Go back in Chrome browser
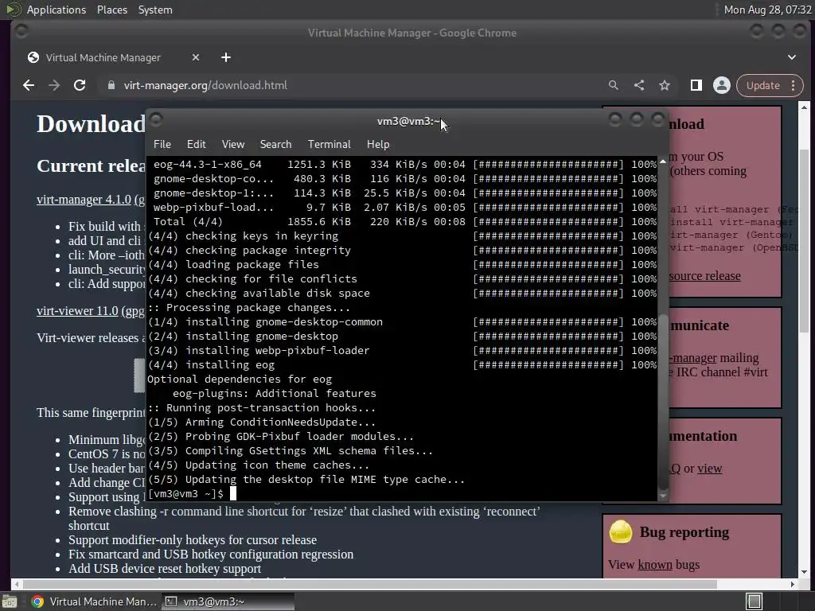 (29, 85)
